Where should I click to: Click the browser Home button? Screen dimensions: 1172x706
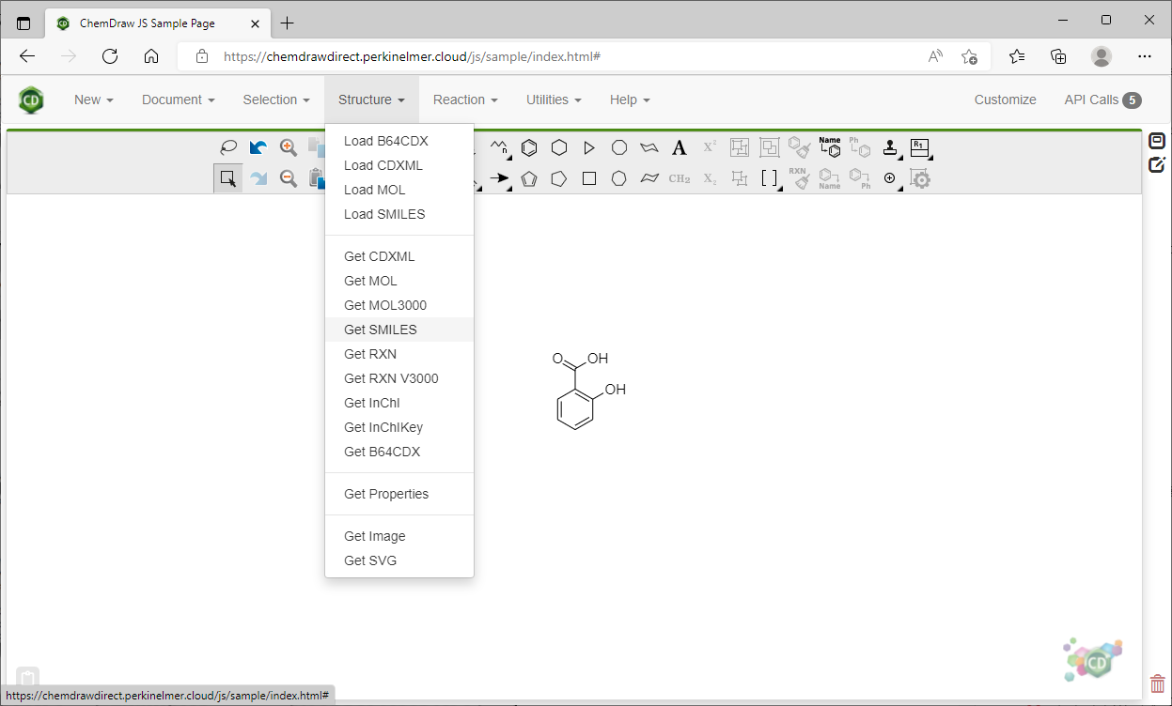click(x=151, y=56)
